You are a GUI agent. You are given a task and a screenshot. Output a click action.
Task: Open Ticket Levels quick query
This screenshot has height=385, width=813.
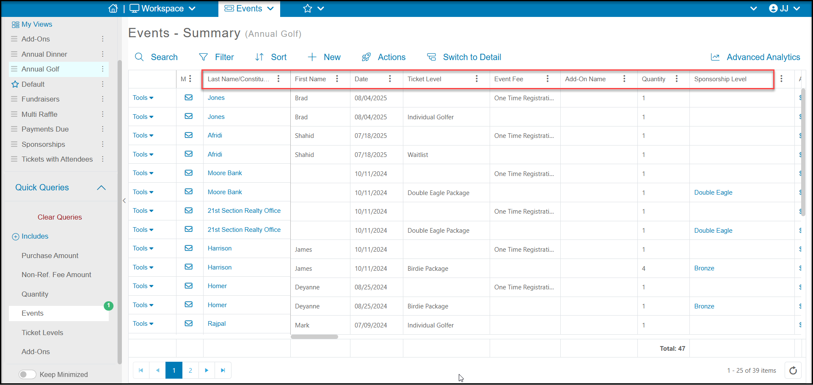click(42, 333)
